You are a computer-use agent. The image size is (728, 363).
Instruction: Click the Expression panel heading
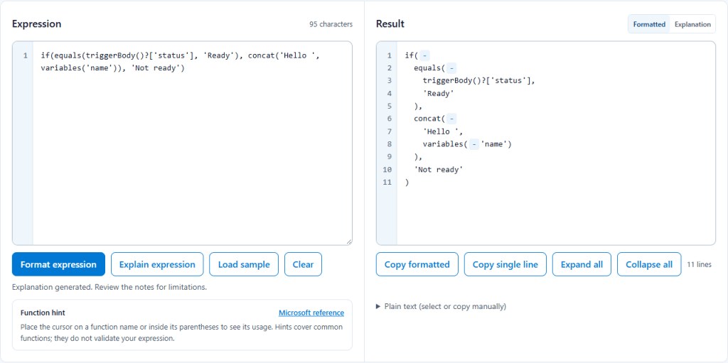tap(37, 24)
